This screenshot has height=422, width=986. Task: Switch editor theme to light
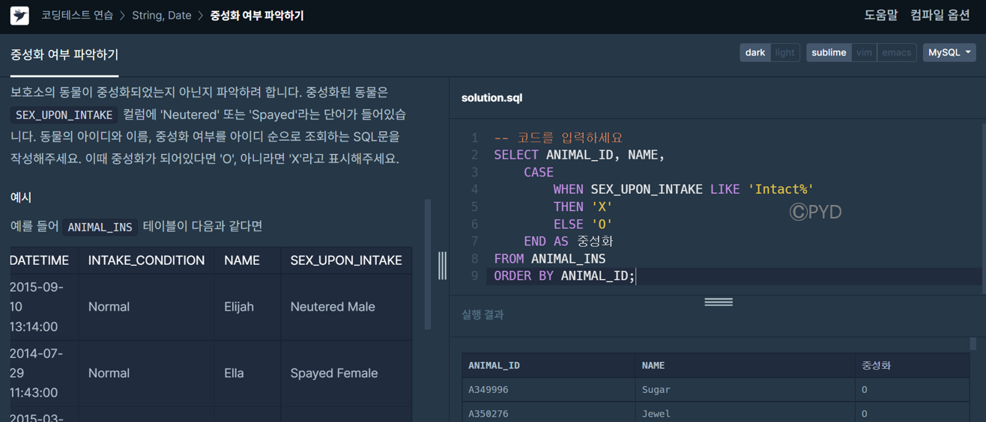(784, 52)
